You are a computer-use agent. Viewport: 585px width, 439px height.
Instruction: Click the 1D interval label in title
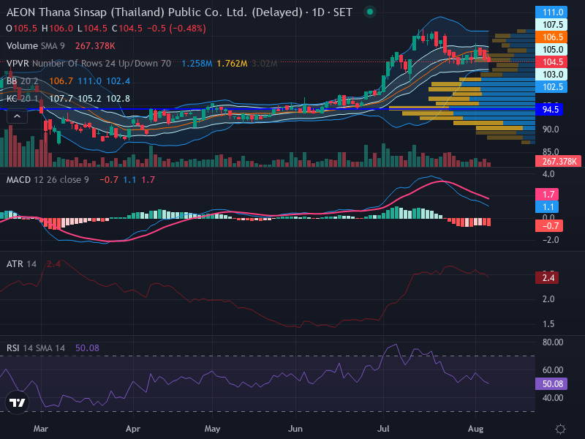[x=318, y=12]
